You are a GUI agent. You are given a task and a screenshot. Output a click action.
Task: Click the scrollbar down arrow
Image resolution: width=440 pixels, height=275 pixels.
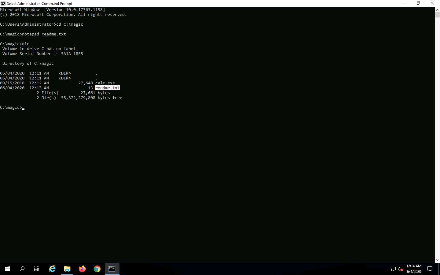coord(437,260)
